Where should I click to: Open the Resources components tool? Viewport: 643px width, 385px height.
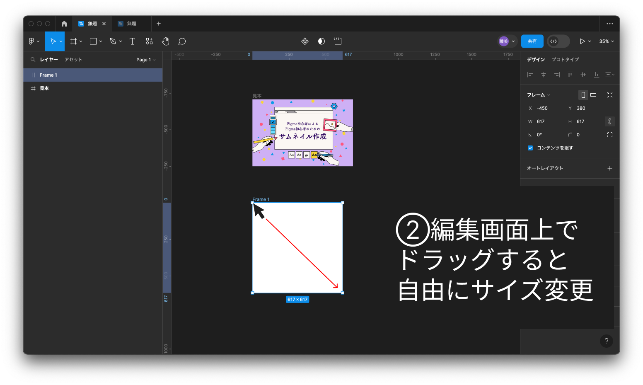coord(149,41)
